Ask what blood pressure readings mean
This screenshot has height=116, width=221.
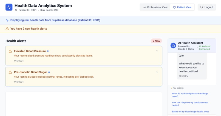coord(190,95)
